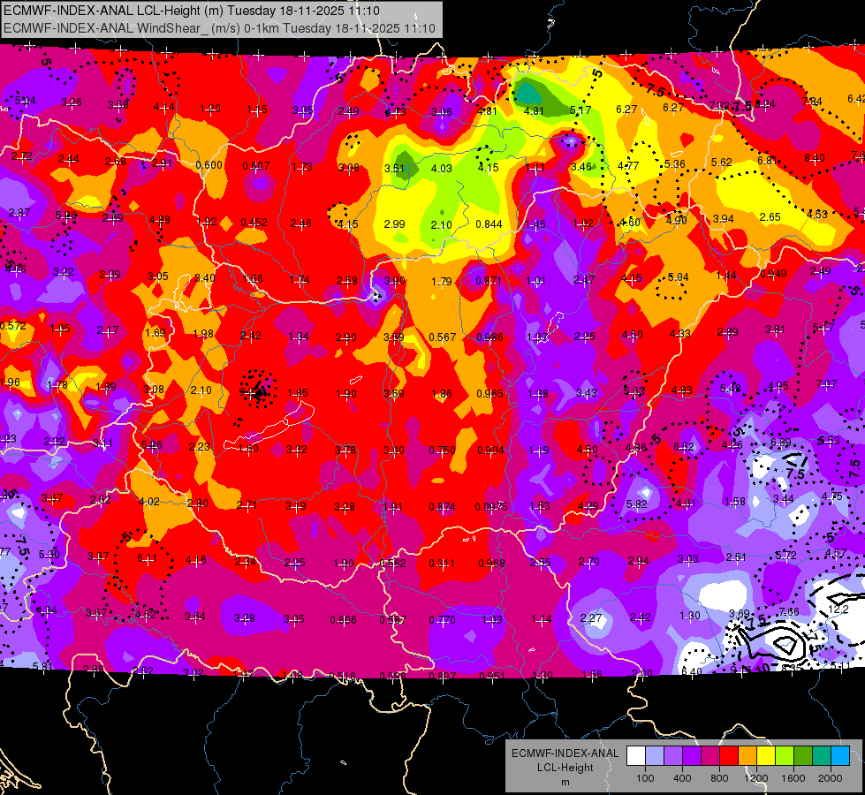Click the wind shear value '0.562'

coord(393,564)
